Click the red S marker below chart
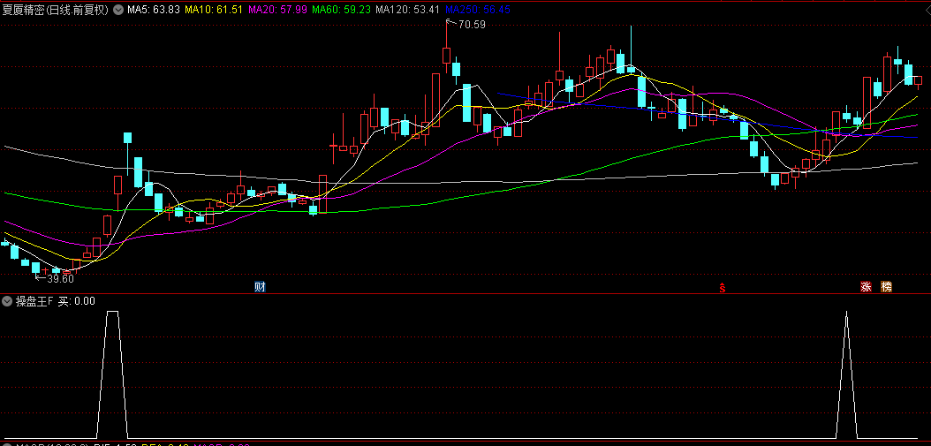This screenshot has height=446, width=931. point(723,288)
